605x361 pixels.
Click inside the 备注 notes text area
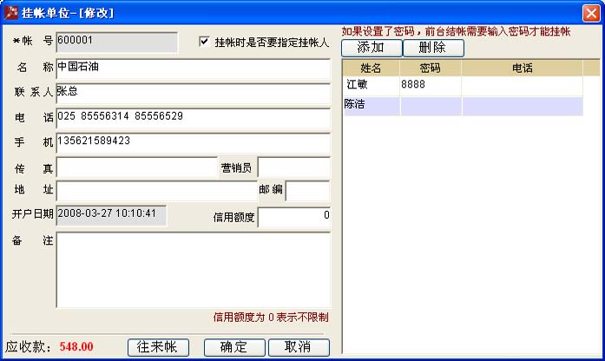click(x=192, y=269)
